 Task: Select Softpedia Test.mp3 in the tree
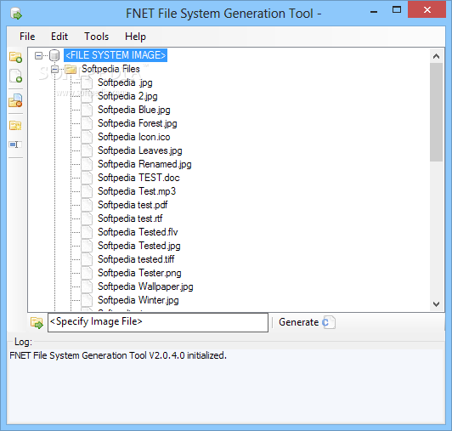coord(137,191)
